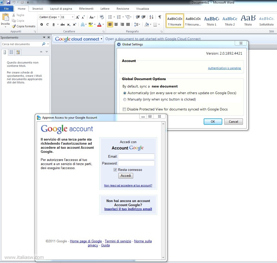
Task: Shrink font size with smaller A icon
Action: click(83, 17)
